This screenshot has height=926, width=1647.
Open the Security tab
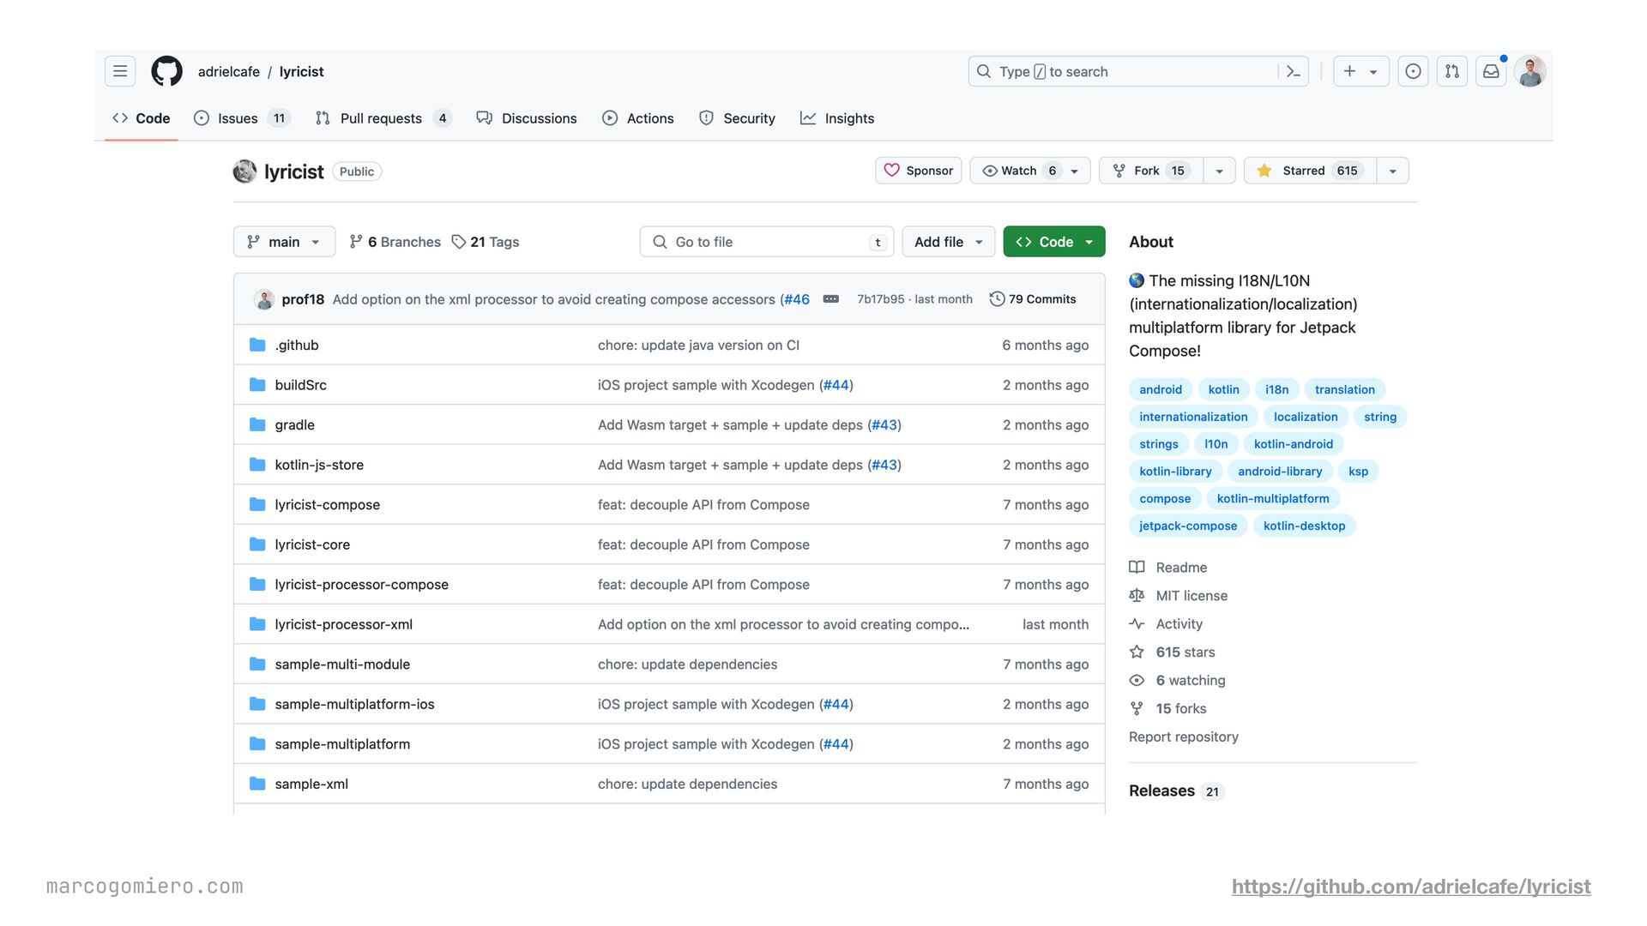point(737,118)
